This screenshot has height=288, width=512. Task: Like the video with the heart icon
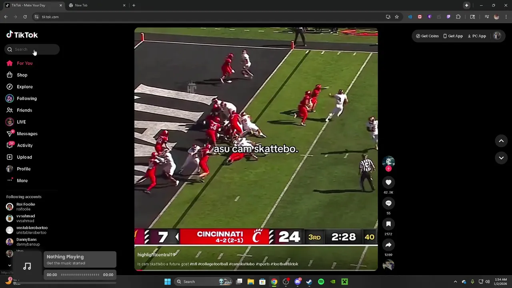coord(388,182)
